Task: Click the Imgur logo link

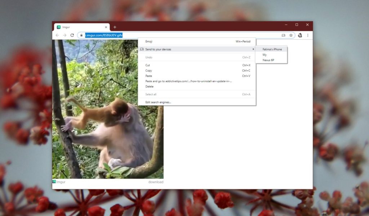Action: point(59,182)
